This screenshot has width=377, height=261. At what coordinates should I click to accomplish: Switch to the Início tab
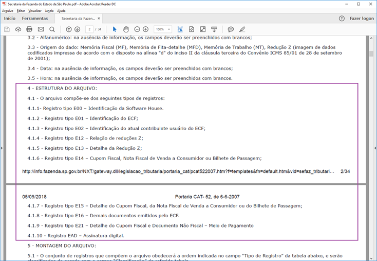point(10,19)
